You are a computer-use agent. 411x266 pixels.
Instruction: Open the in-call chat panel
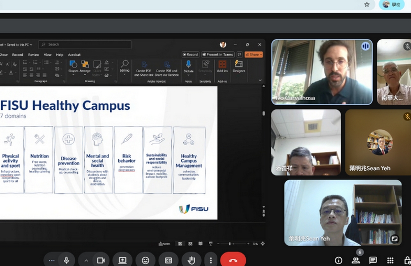point(373,260)
